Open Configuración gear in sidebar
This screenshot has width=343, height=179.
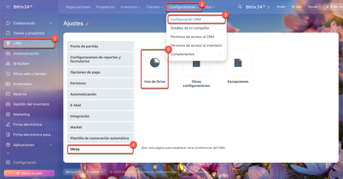click(8, 162)
